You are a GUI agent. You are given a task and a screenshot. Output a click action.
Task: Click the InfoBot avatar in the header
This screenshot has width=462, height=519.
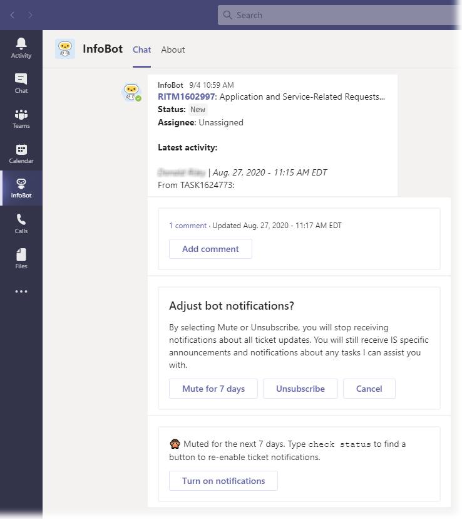click(x=65, y=49)
